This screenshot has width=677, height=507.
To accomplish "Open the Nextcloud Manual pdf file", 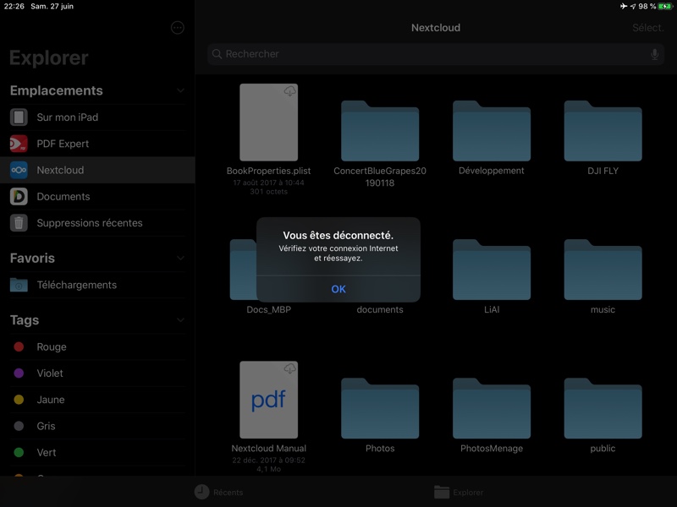I will pos(268,400).
